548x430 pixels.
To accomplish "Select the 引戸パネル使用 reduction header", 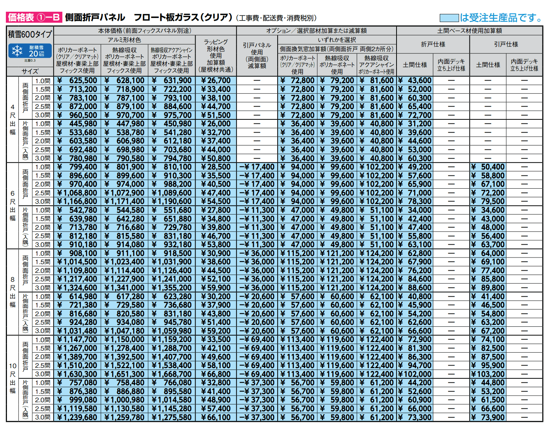I will 257,56.
